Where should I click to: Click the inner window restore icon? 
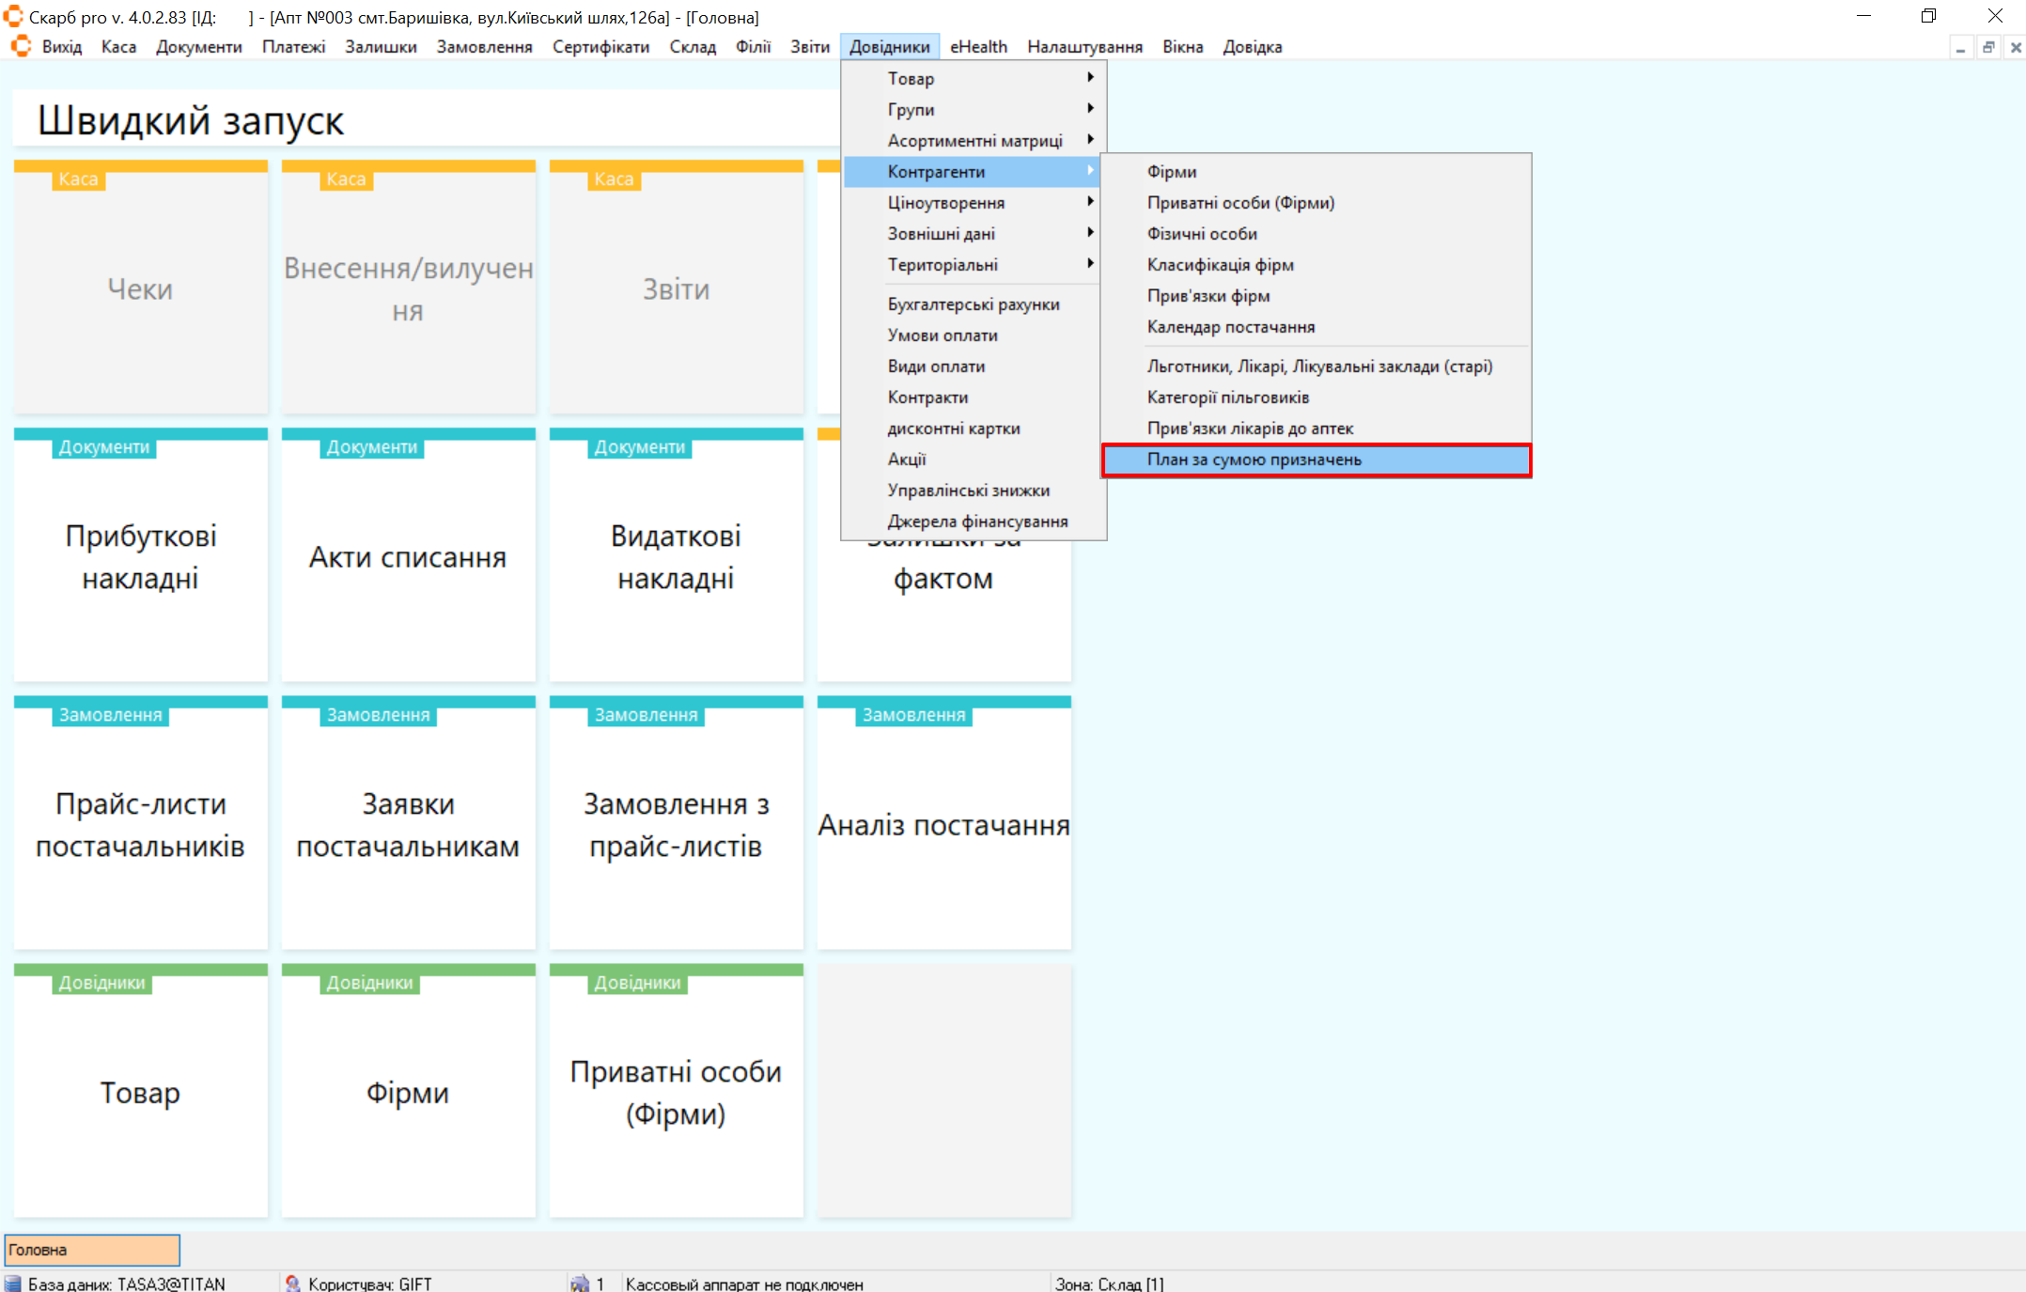pos(1987,47)
